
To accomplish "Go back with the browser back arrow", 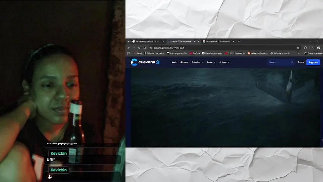I will tap(129, 48).
